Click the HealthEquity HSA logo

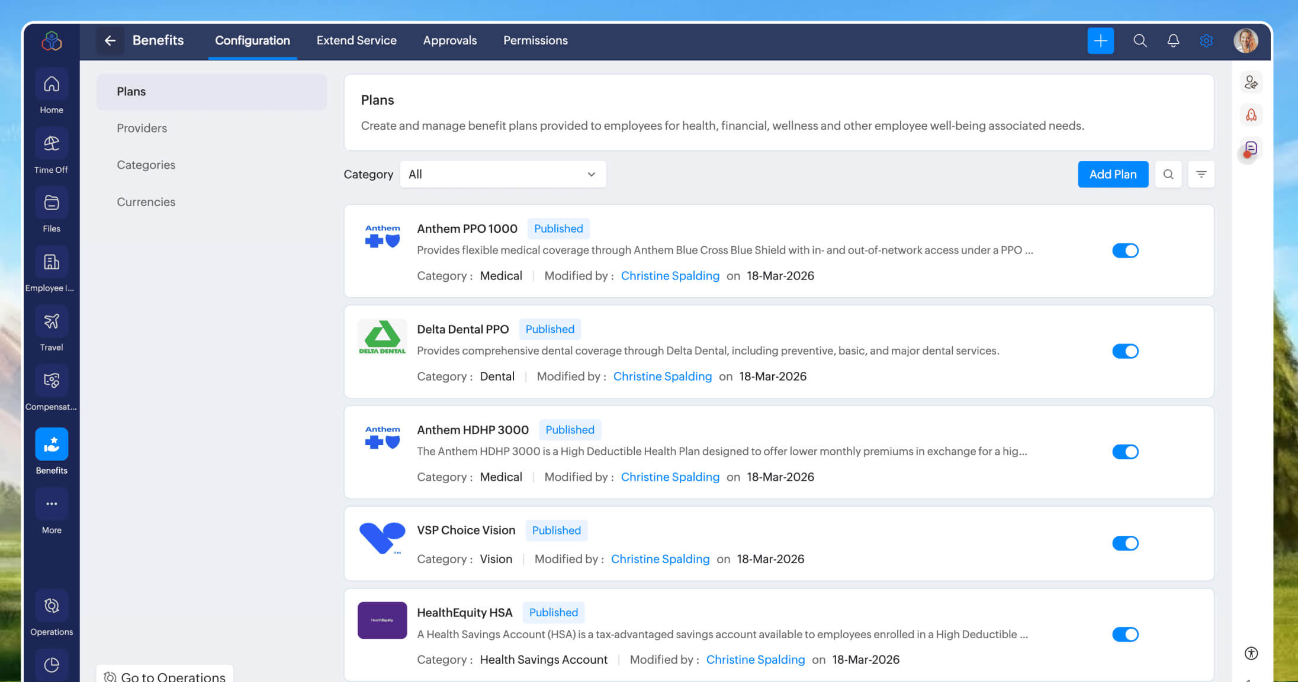coord(383,620)
